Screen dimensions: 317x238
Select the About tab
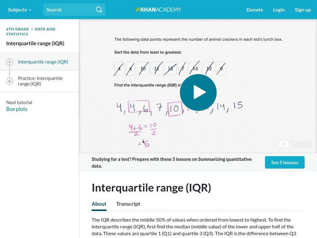(x=98, y=204)
